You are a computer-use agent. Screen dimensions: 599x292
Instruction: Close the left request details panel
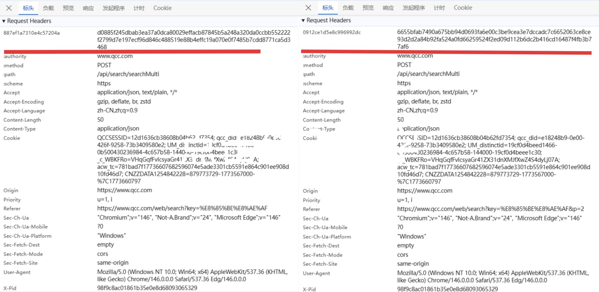click(9, 8)
